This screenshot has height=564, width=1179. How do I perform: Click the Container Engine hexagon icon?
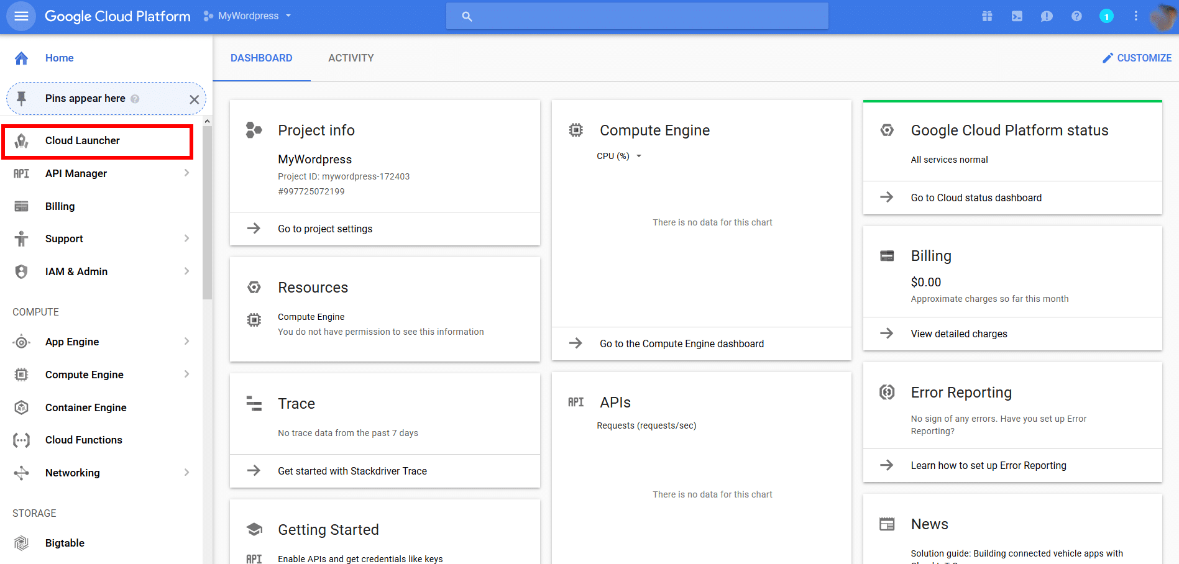click(x=22, y=407)
